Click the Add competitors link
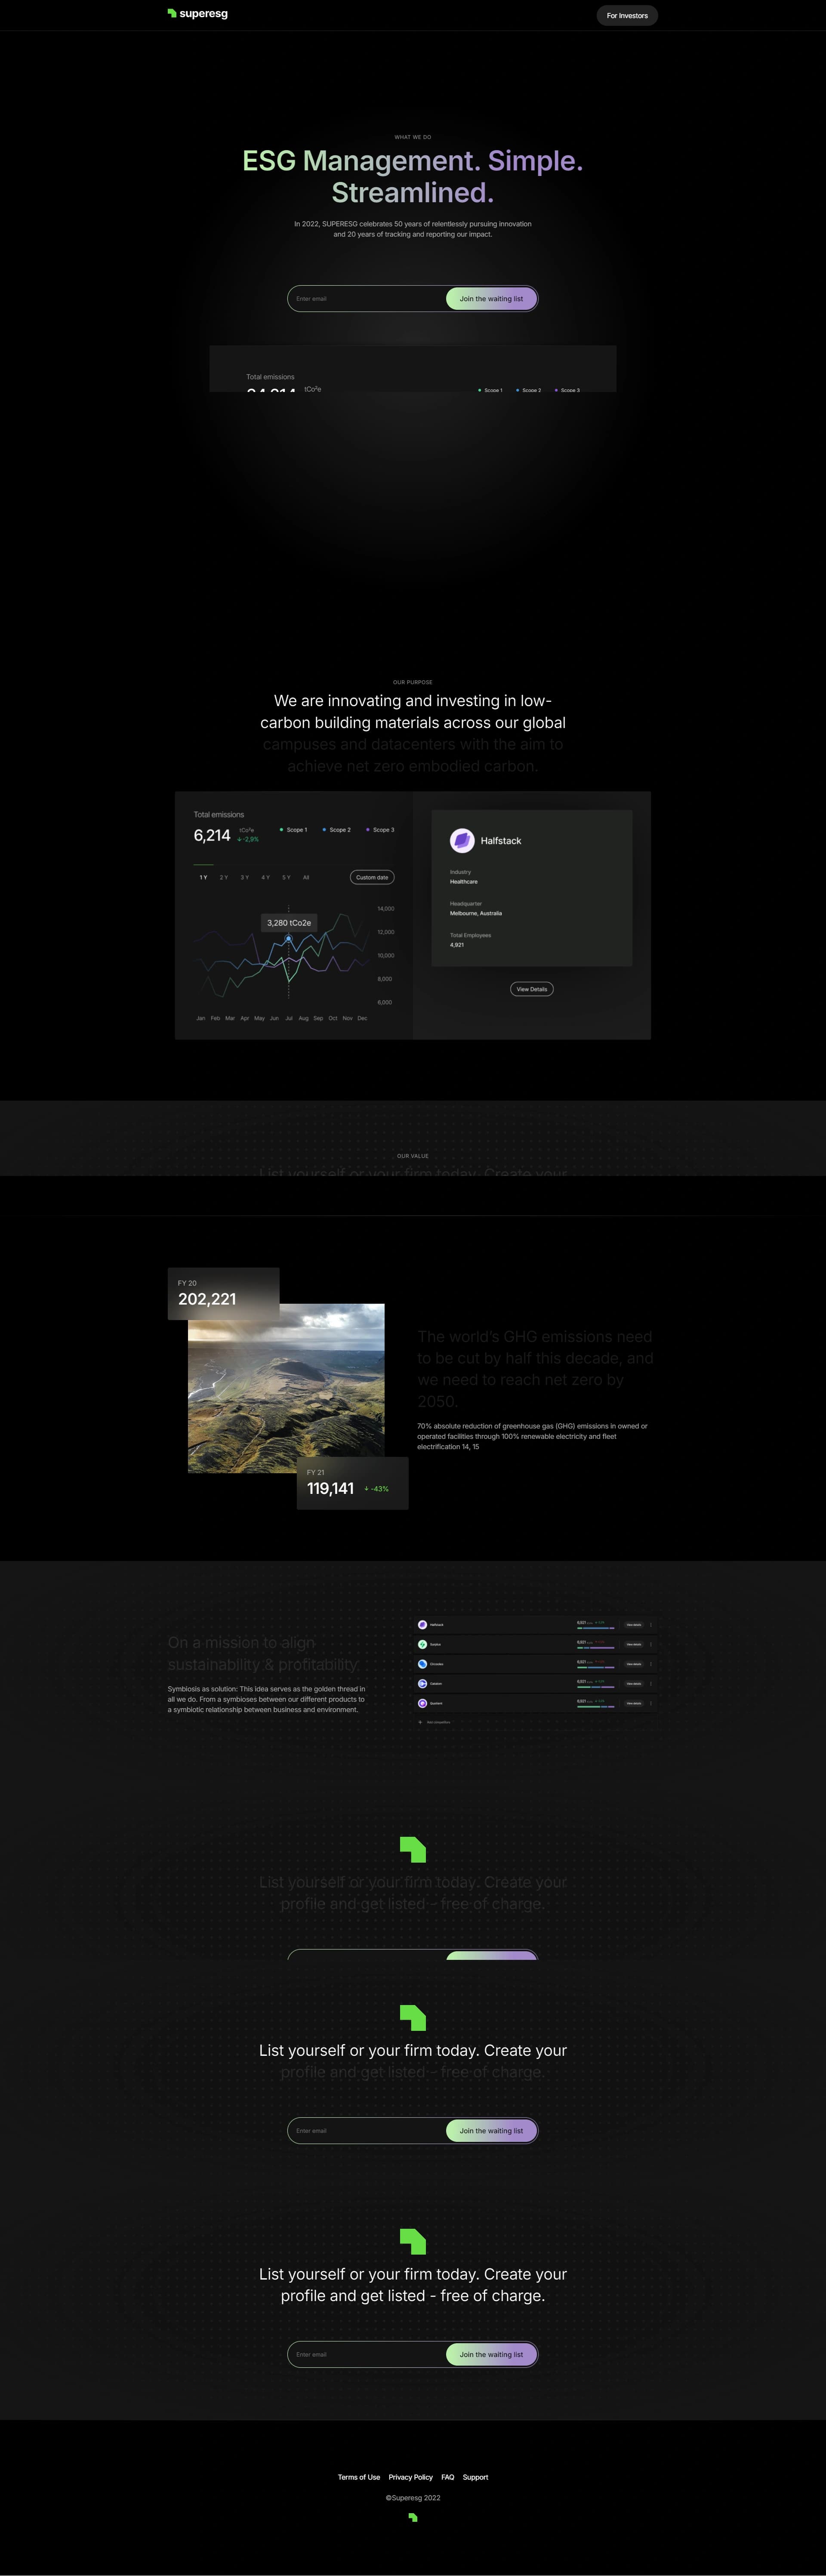Viewport: 826px width, 2576px height. (439, 1722)
